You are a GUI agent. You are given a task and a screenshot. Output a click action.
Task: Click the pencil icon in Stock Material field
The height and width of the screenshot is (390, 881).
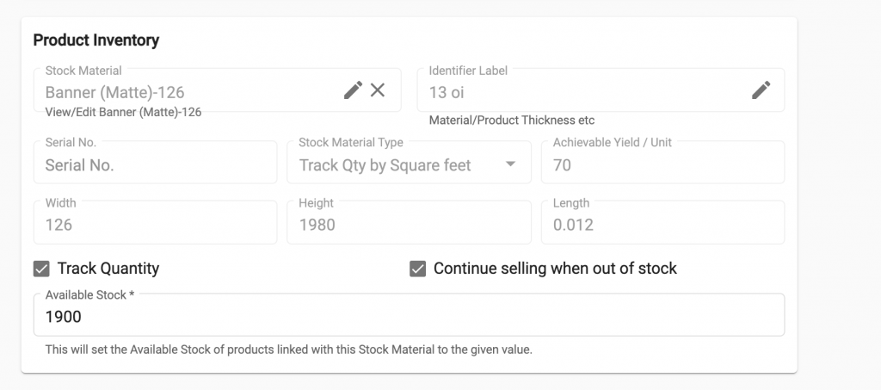point(353,90)
